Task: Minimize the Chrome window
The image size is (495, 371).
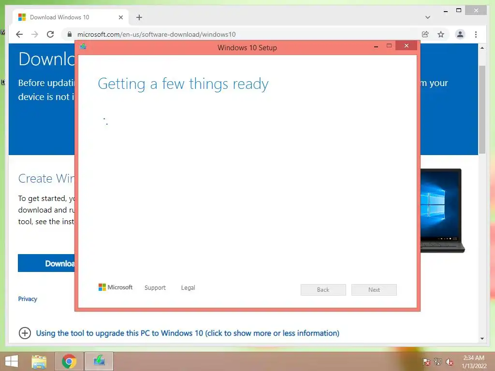Action: pyautogui.click(x=445, y=11)
